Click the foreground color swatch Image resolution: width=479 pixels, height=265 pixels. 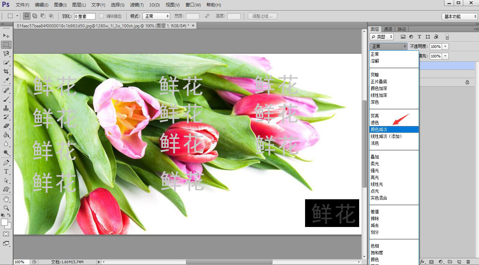click(x=4, y=222)
